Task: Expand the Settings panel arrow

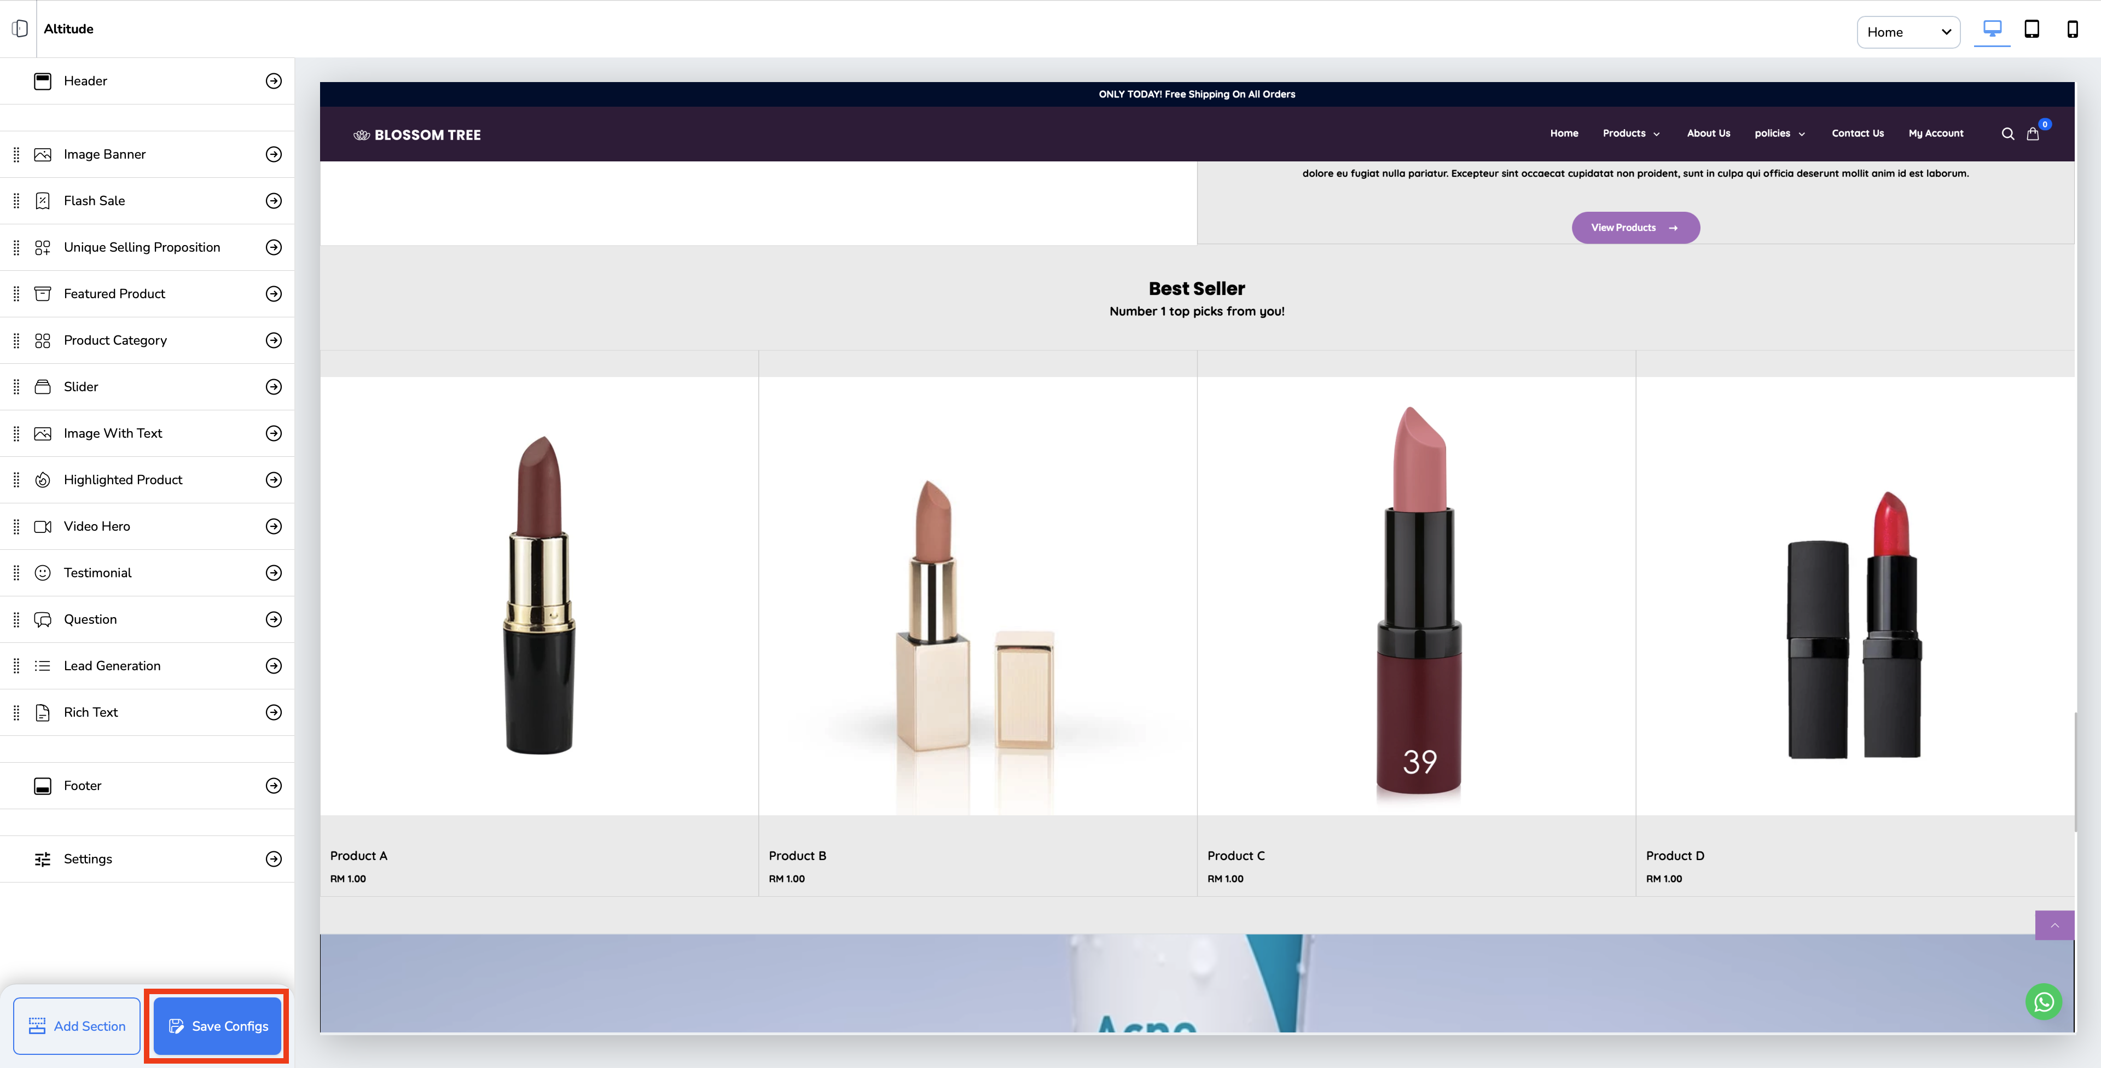Action: (273, 858)
